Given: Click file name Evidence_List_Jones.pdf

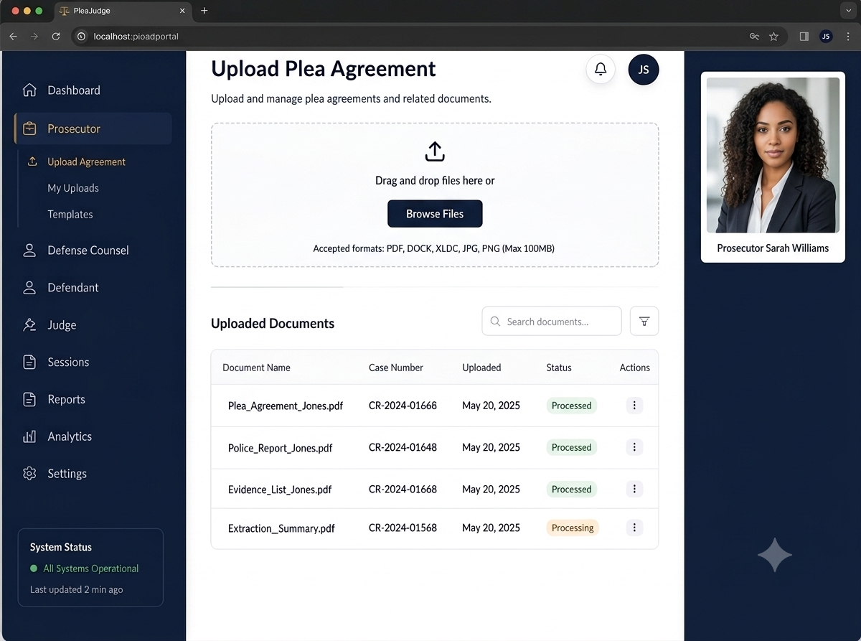Looking at the screenshot, I should (280, 490).
